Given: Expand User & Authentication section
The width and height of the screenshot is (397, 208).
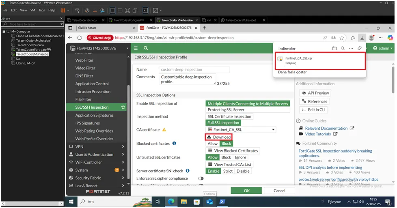Looking at the screenshot, I should point(97,154).
